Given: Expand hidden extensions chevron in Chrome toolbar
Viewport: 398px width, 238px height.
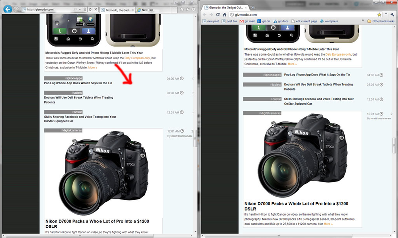Looking at the screenshot, I should click(x=386, y=14).
